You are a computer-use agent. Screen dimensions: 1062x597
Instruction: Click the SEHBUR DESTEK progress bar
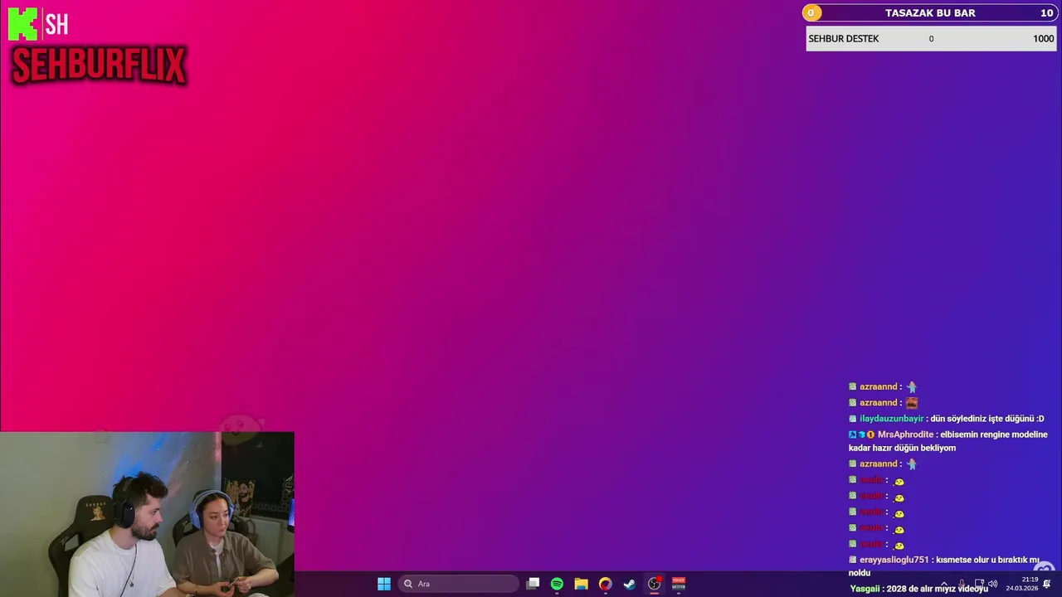[x=931, y=39]
